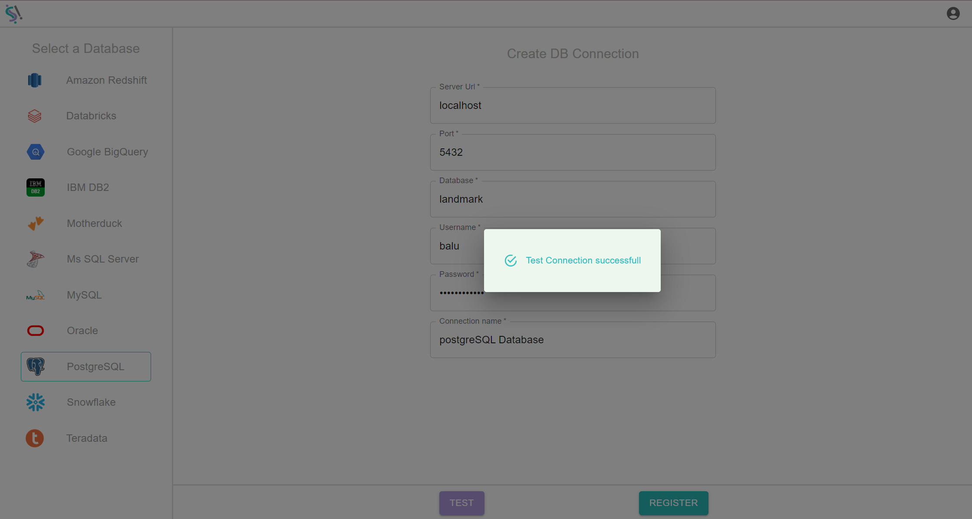Select Oracle database icon
The width and height of the screenshot is (972, 519).
(35, 330)
